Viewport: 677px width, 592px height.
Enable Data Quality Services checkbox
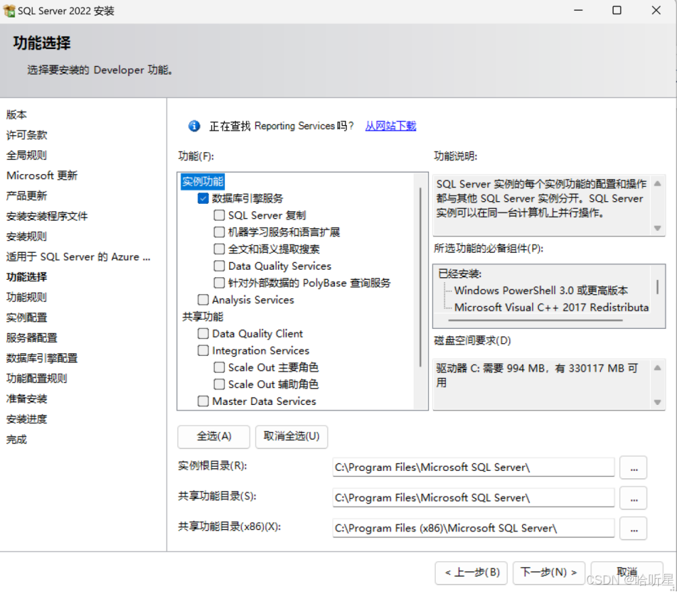[220, 266]
